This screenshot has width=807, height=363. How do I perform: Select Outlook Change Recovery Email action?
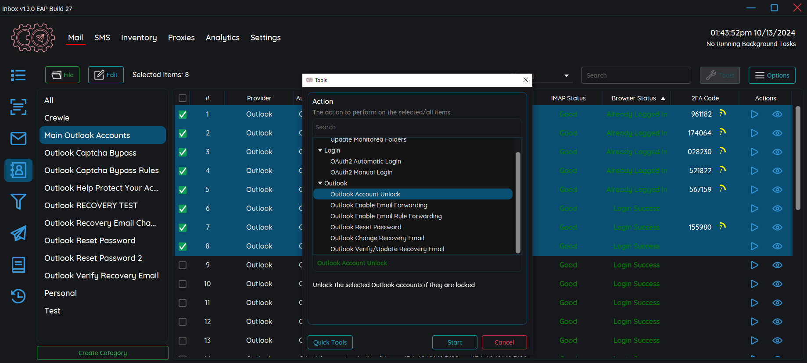click(x=377, y=238)
